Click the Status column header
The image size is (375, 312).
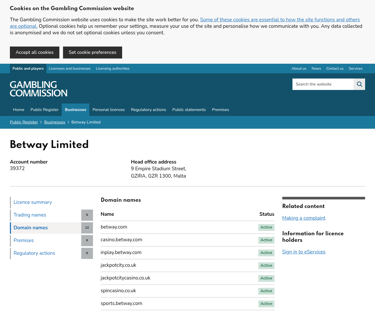(x=267, y=214)
